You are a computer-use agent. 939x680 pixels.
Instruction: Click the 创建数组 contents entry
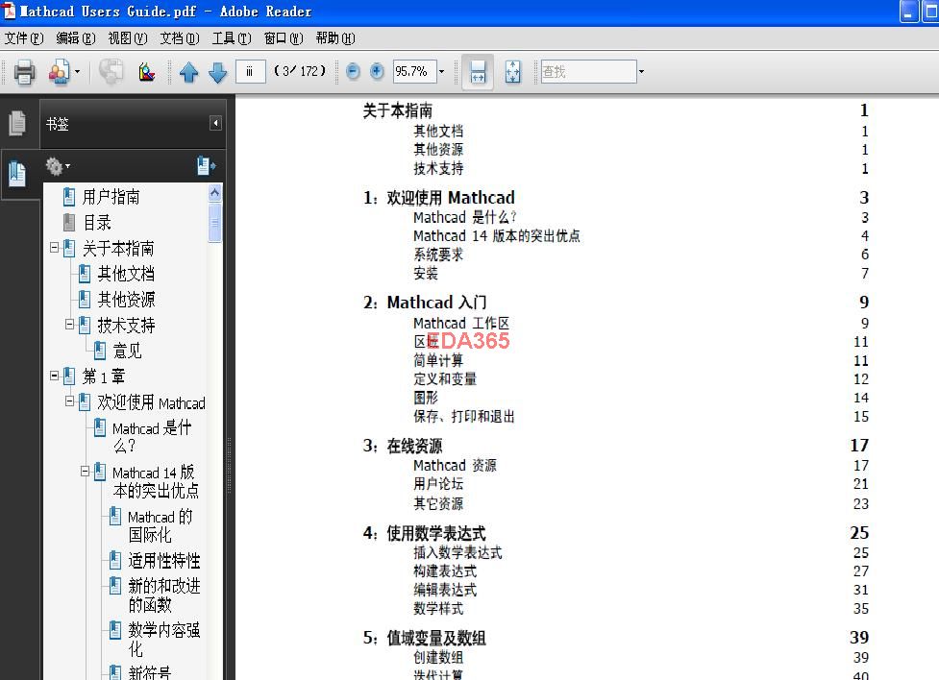pos(438,657)
